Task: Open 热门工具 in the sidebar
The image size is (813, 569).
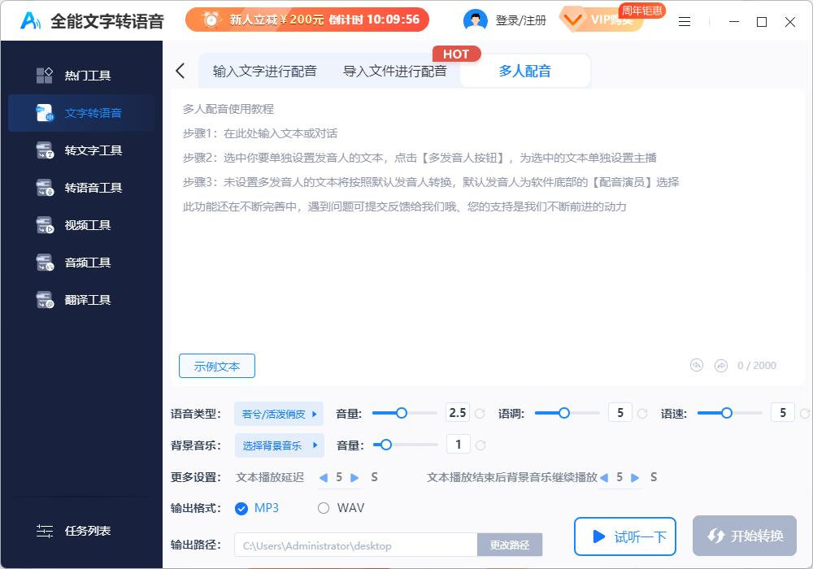Action: 81,75
